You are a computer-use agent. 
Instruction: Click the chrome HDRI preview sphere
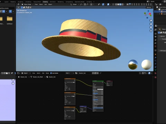[x=133, y=64]
